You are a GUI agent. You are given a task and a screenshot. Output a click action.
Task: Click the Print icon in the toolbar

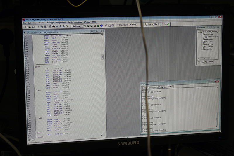tap(50, 26)
